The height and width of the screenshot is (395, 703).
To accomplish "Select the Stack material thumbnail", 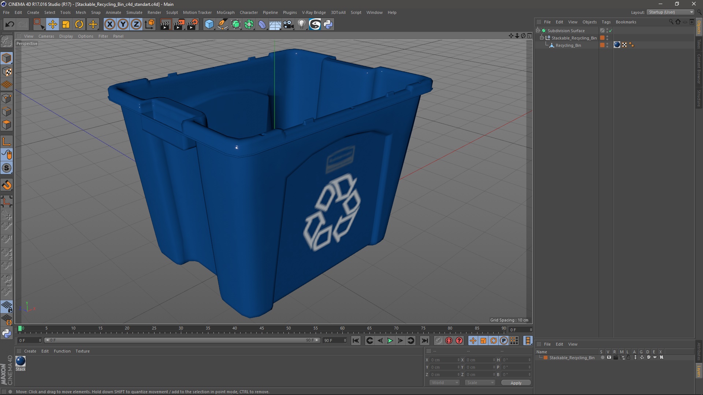I will pos(21,361).
